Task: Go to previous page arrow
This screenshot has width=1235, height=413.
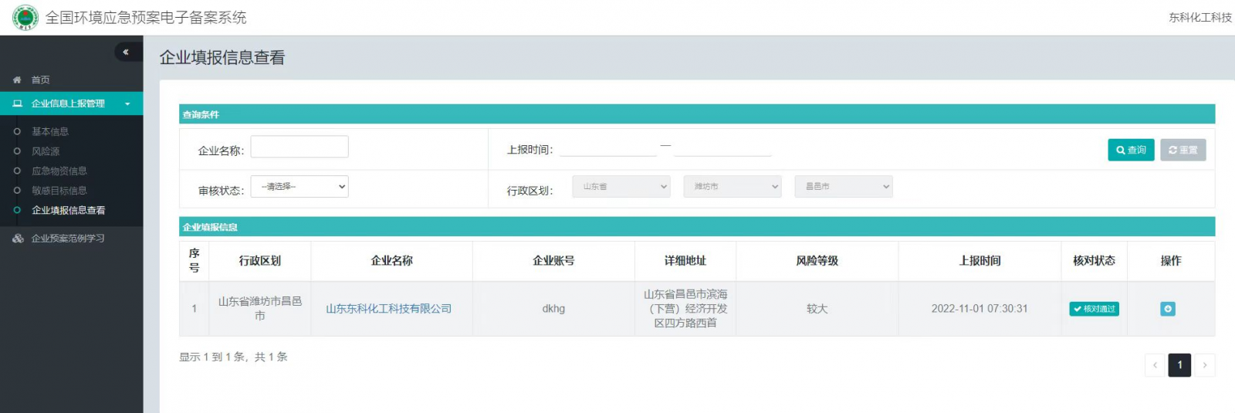Action: pyautogui.click(x=1155, y=365)
